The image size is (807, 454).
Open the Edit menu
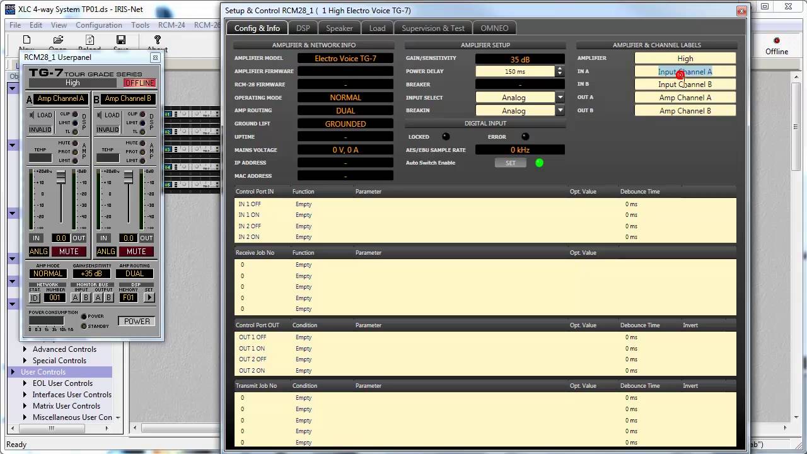[x=36, y=25]
